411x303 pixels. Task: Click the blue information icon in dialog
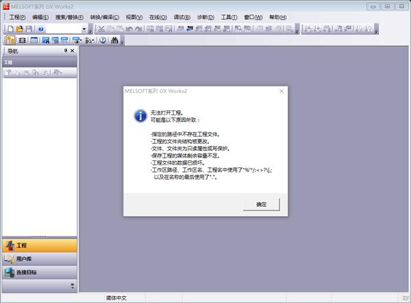140,116
